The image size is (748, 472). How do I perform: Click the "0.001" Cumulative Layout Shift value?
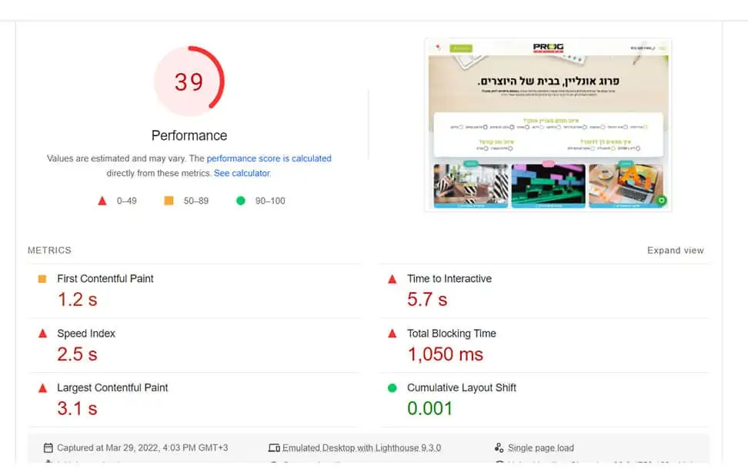click(430, 408)
